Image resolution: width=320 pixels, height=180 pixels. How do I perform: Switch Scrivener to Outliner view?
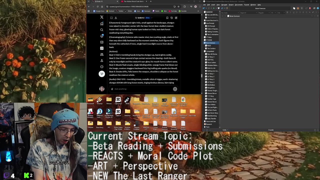[x=301, y=8]
